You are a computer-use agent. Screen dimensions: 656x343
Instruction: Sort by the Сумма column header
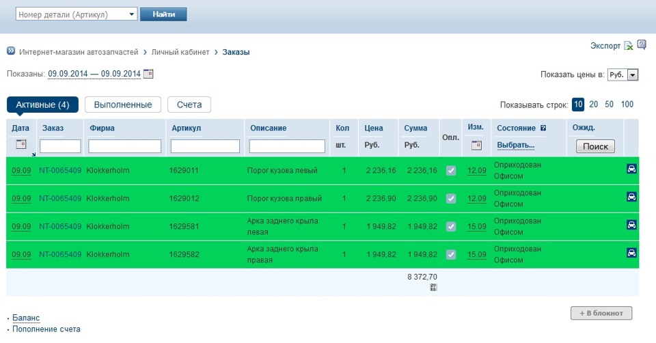(415, 128)
